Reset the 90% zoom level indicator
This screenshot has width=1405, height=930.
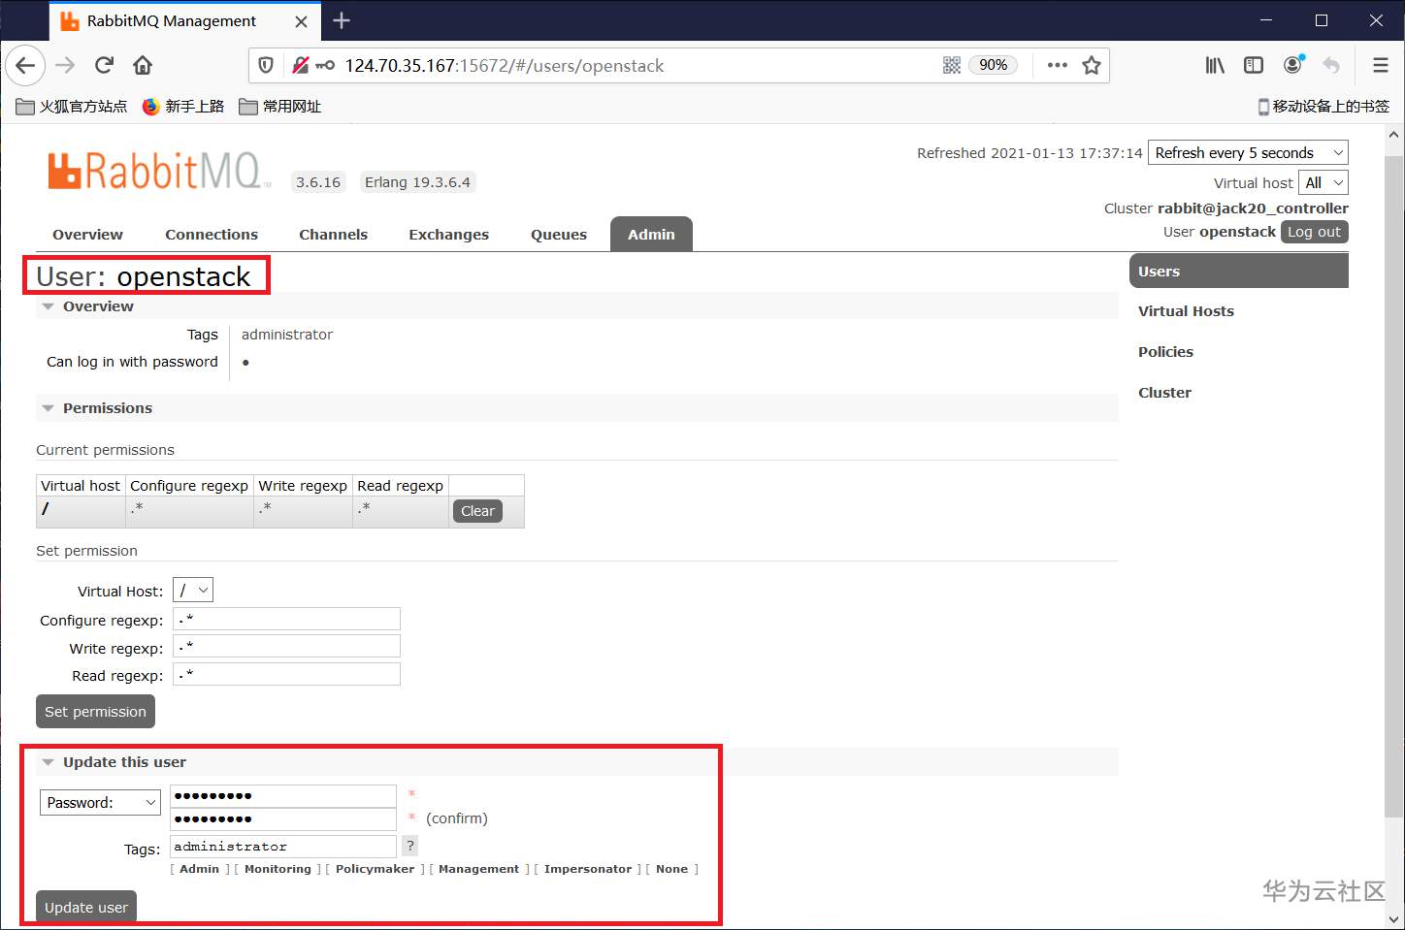point(993,65)
